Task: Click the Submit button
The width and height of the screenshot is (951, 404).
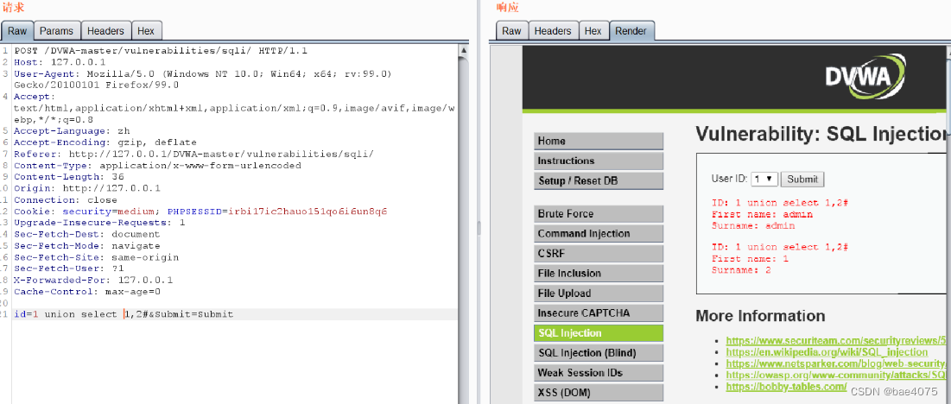Action: (802, 180)
